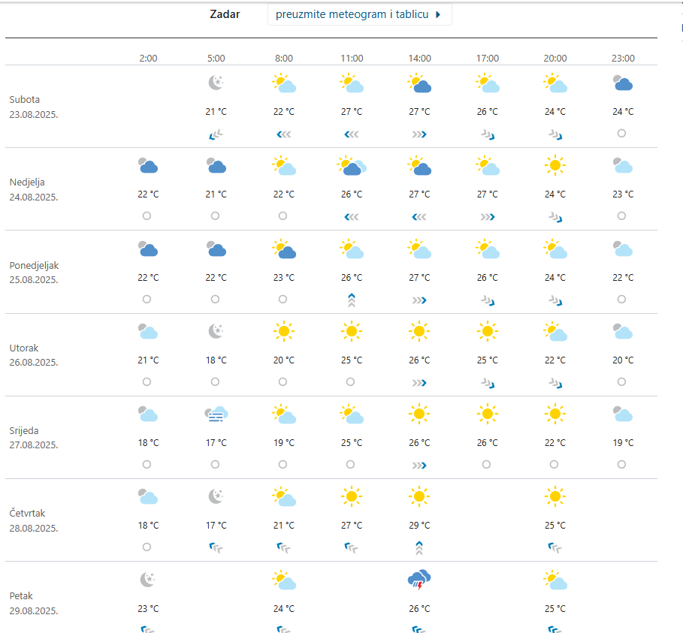Viewport: 683px width, 633px height.
Task: Click the cloudy night icon for Subota 23:00
Action: (x=622, y=83)
